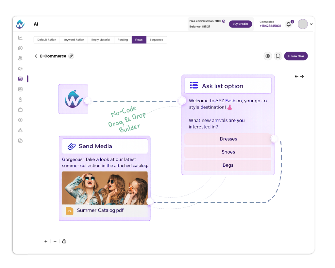Open the contacts group sidebar icon
335x268 pixels.
[x=20, y=58]
